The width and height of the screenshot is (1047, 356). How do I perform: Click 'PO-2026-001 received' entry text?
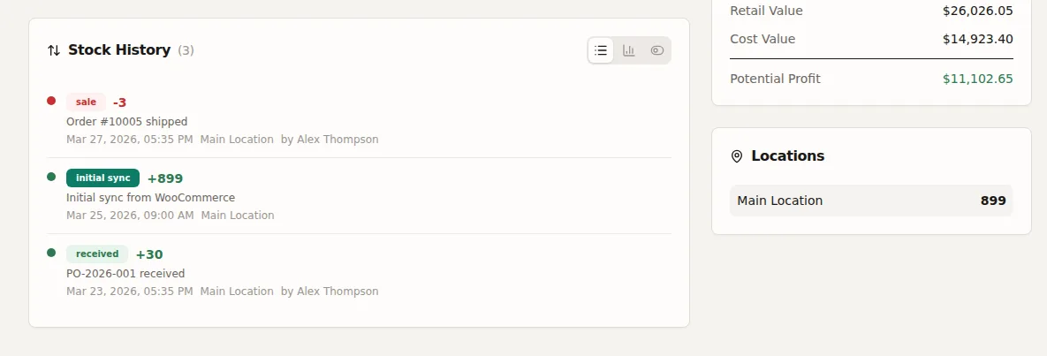(125, 273)
